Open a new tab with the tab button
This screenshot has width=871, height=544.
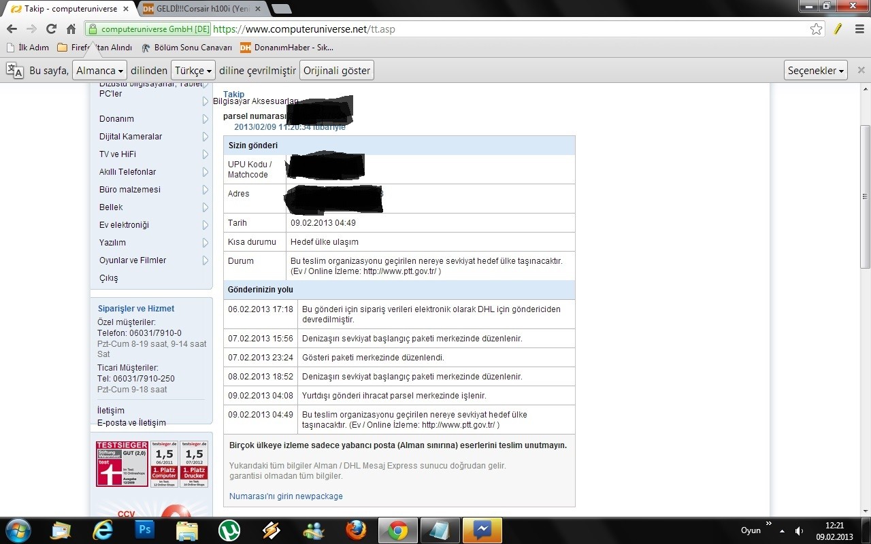tap(282, 9)
